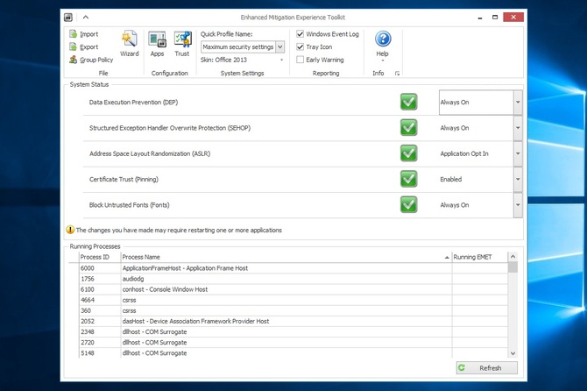Toggle Tray Icon checkbox
This screenshot has height=391, width=587.
(300, 46)
